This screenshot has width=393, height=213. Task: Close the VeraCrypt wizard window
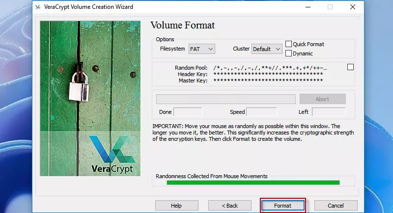coord(353,7)
